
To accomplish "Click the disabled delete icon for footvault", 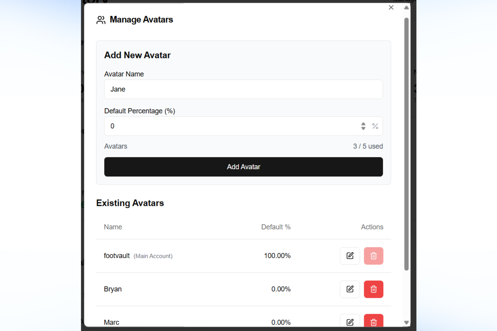I will point(373,256).
